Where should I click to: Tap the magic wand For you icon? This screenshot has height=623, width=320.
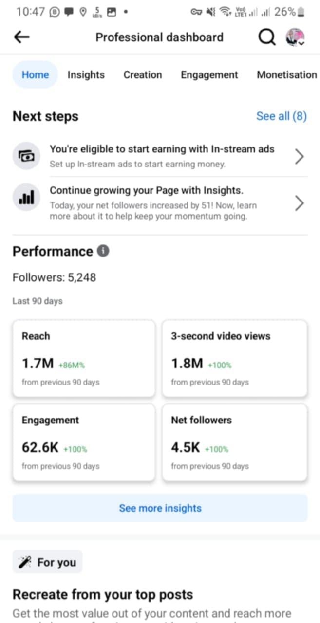24,563
